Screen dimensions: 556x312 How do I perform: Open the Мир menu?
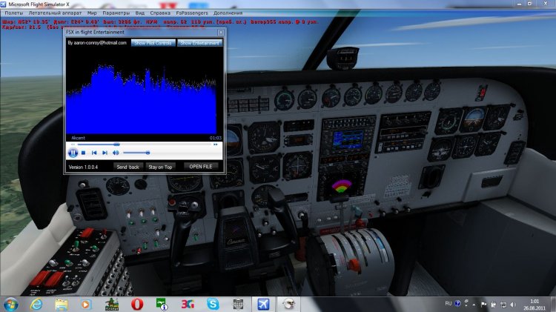(92, 13)
